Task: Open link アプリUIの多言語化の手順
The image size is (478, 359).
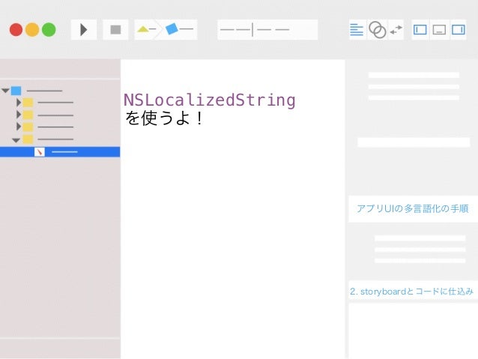Action: click(413, 208)
